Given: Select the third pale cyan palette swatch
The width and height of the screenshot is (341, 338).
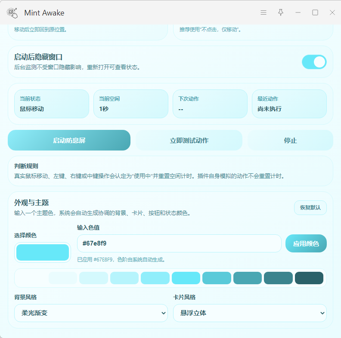Looking at the screenshot, I should coord(93,278).
